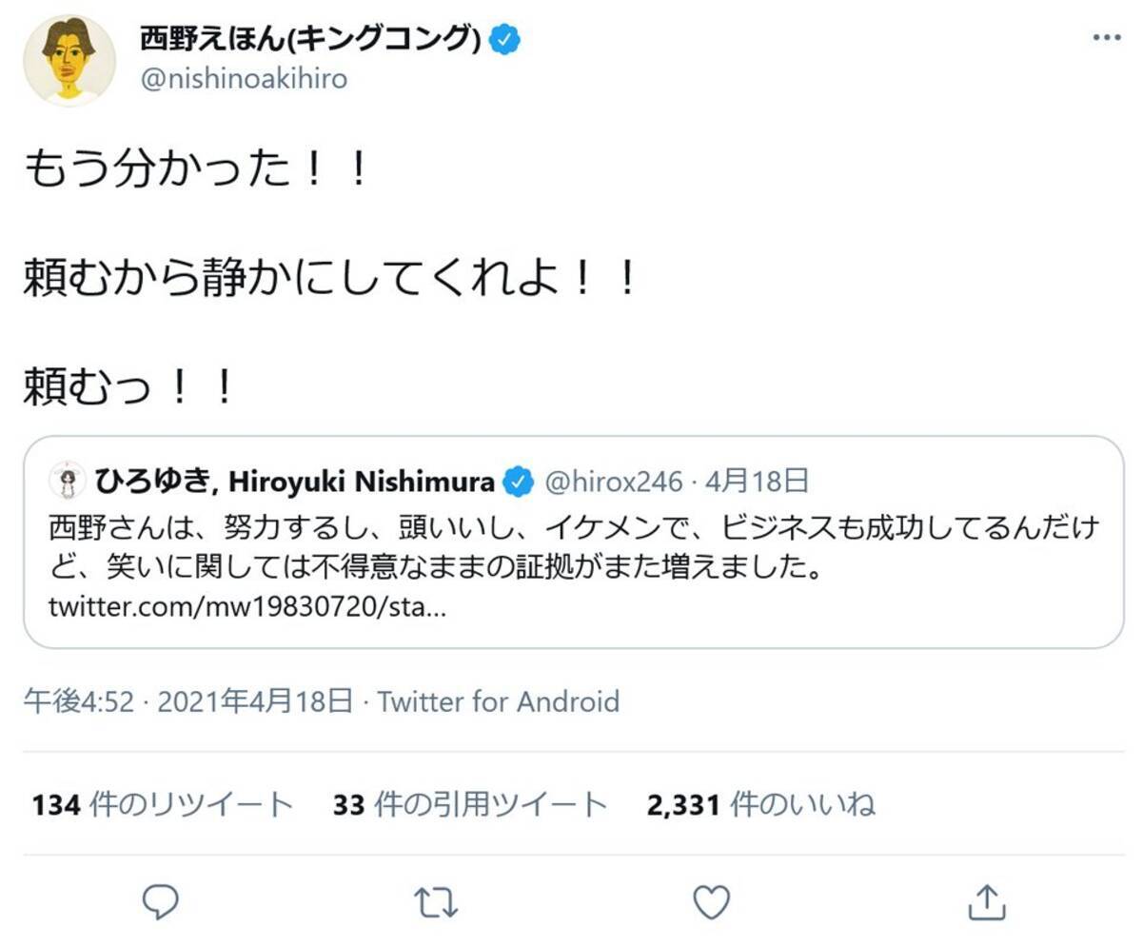Click the 4月18日 date in quoted tweet
1142x946 pixels.
(x=758, y=483)
